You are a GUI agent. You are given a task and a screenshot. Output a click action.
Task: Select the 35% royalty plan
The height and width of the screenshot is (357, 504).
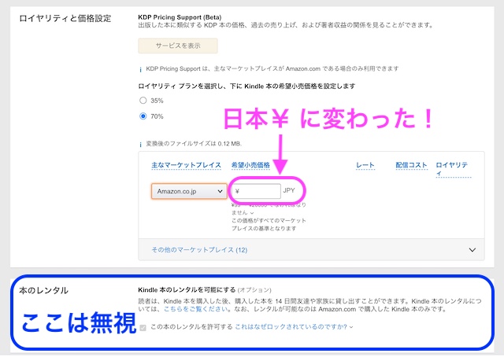click(x=143, y=101)
